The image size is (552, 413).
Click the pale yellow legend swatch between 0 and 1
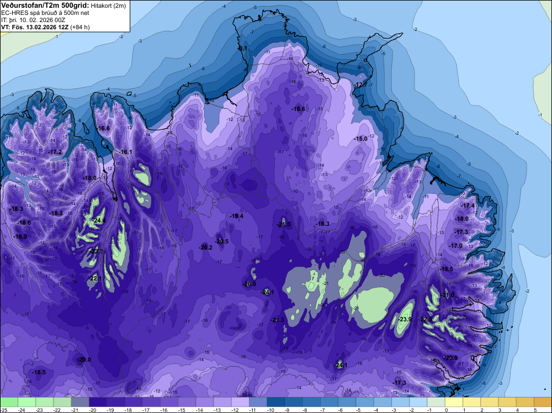(454, 402)
